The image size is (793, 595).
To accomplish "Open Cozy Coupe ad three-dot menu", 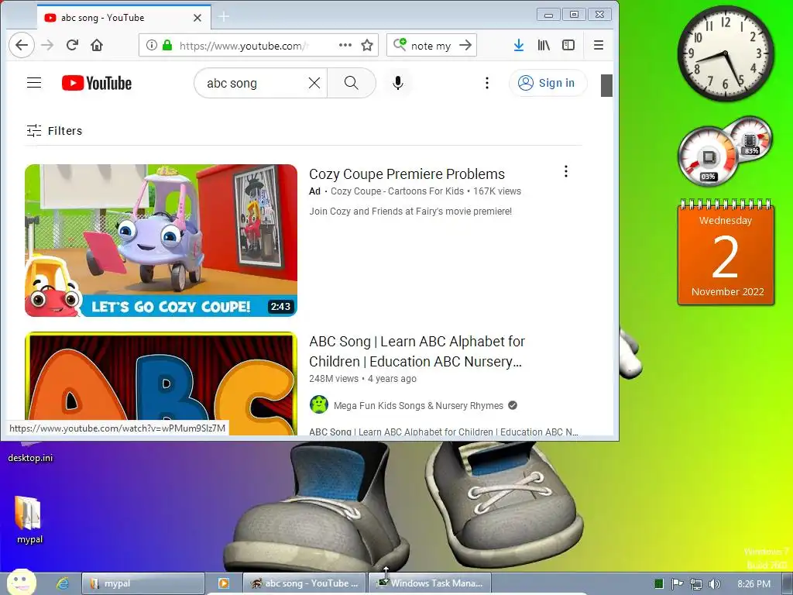I will pyautogui.click(x=566, y=171).
